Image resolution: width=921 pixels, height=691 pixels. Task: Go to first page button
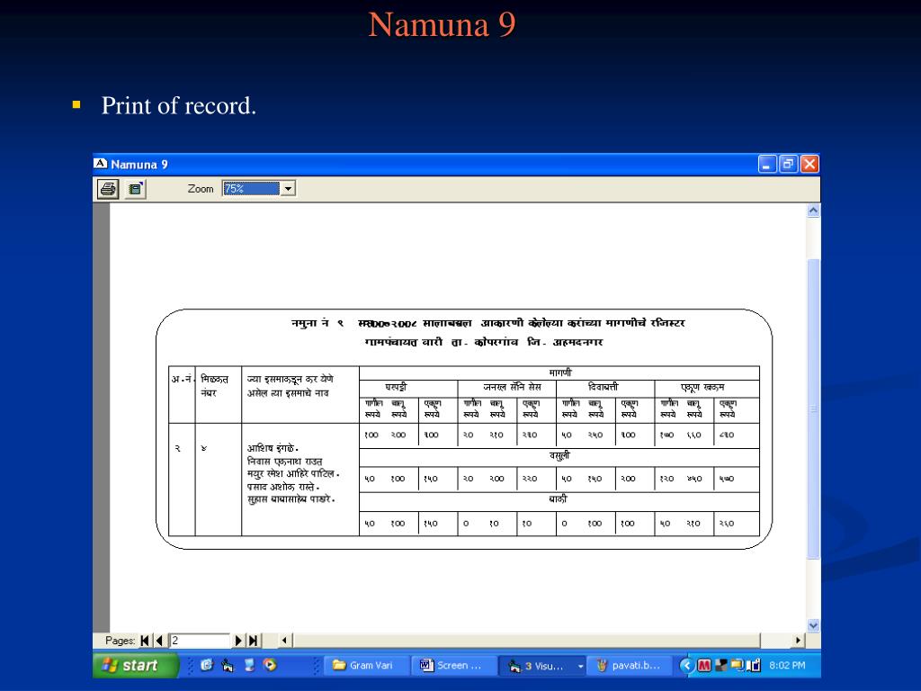click(145, 641)
